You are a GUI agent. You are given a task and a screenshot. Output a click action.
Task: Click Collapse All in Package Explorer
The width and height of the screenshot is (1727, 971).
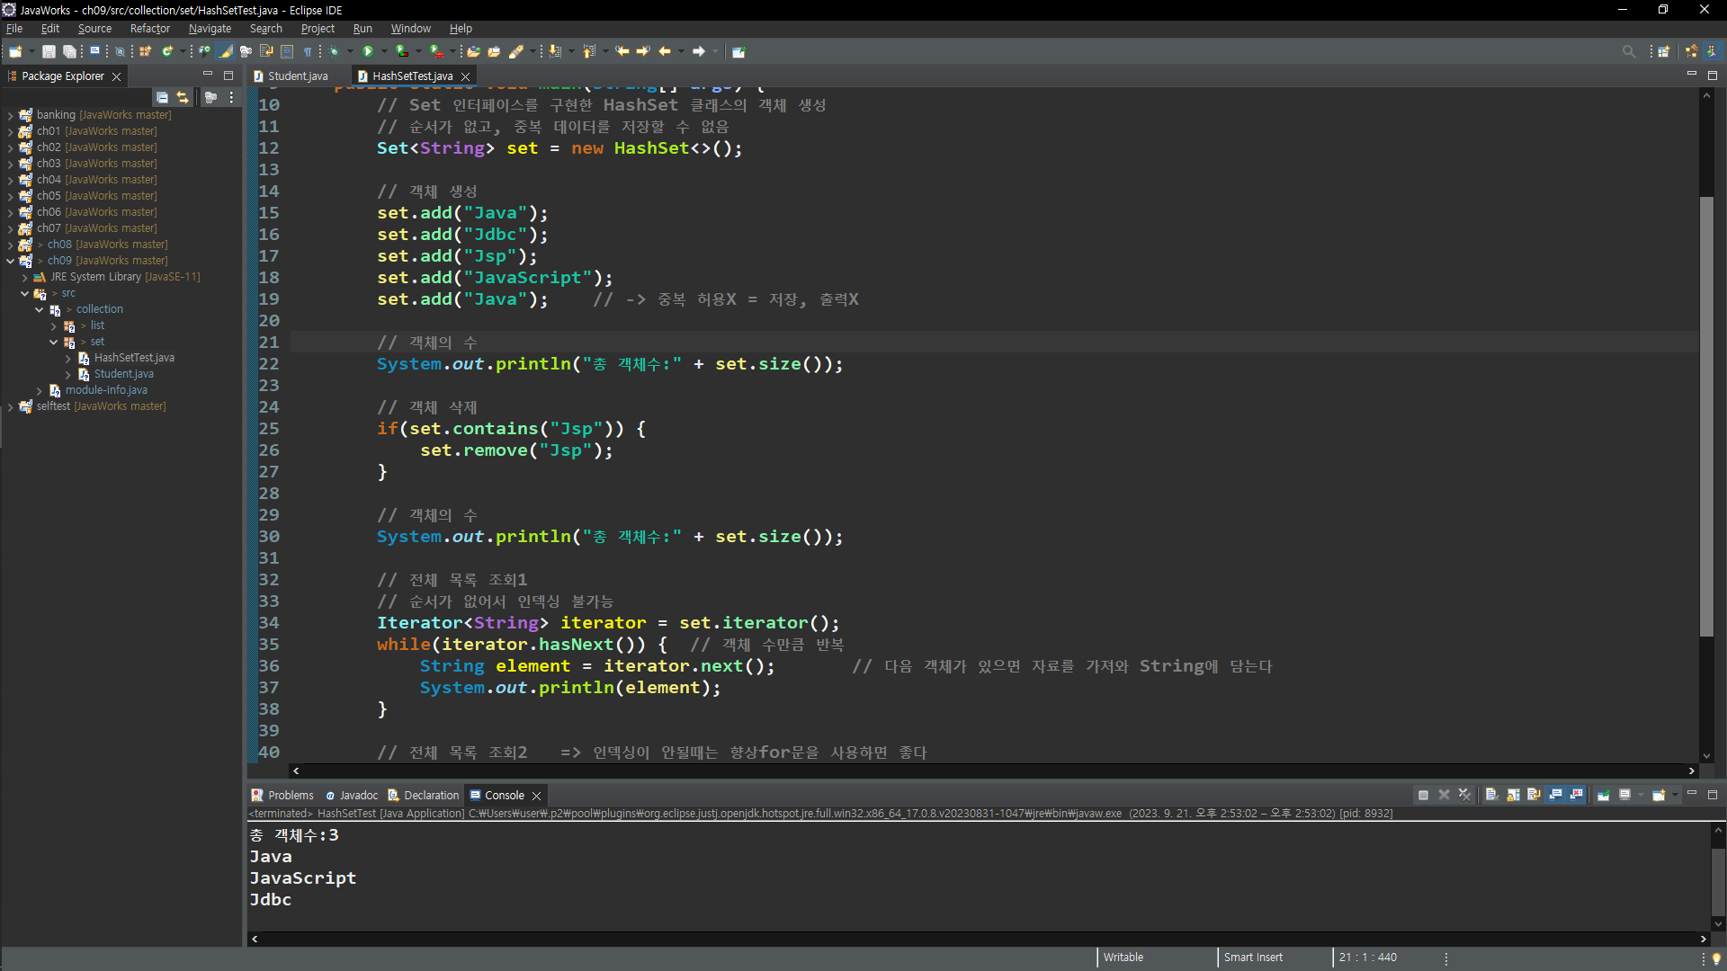162,97
